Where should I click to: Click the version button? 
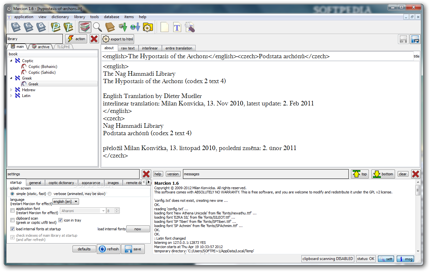tap(173, 174)
